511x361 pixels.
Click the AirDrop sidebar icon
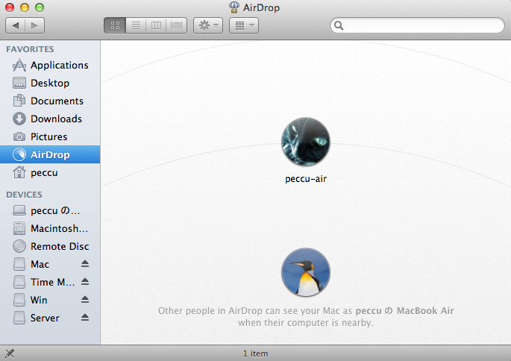tap(19, 154)
